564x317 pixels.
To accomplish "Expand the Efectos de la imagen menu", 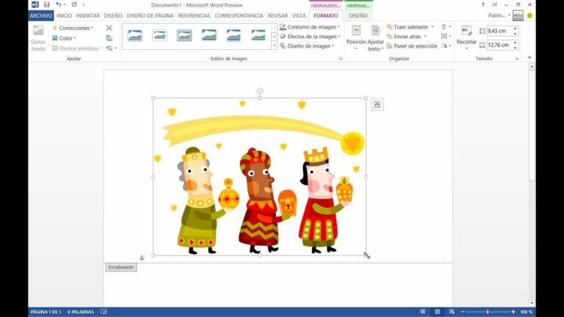I will click(309, 37).
